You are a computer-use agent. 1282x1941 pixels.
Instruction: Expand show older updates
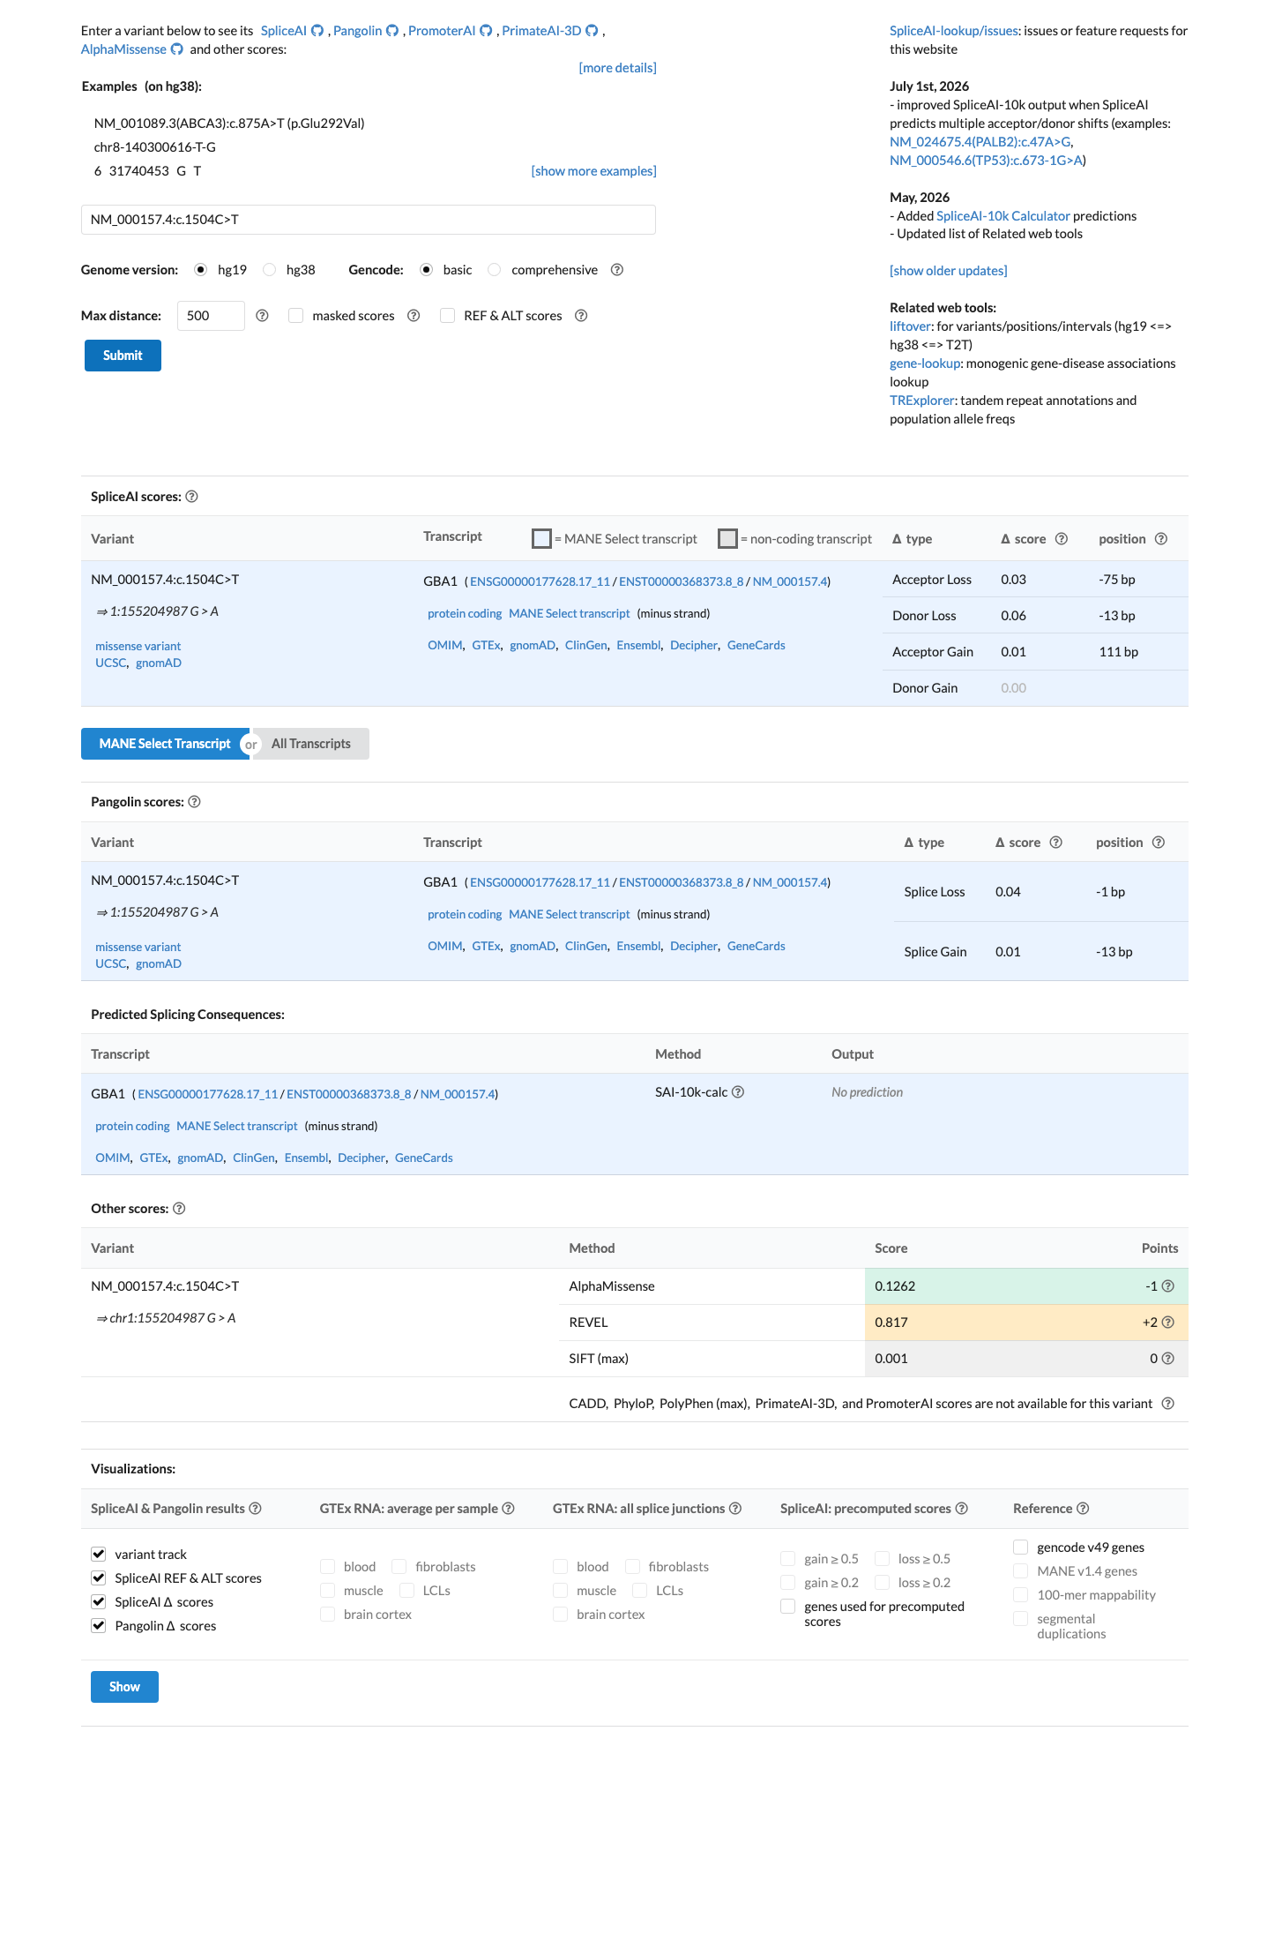pos(948,271)
